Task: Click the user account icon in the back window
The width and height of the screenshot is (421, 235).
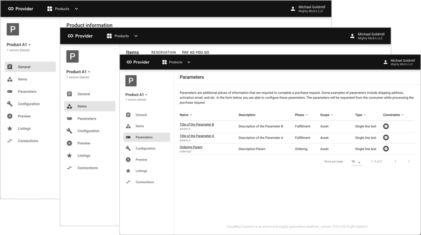Action: (x=293, y=9)
